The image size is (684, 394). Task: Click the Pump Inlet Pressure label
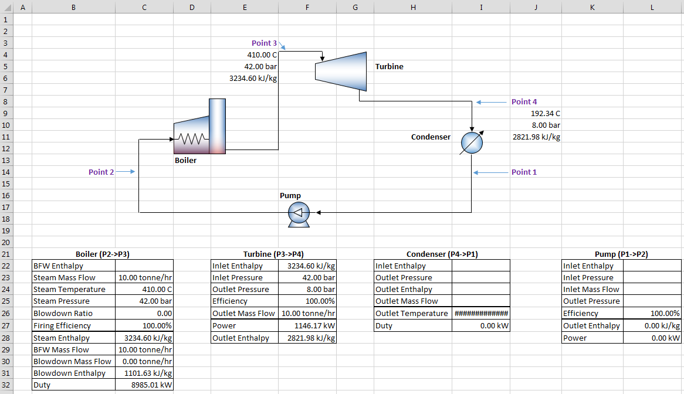[588, 278]
